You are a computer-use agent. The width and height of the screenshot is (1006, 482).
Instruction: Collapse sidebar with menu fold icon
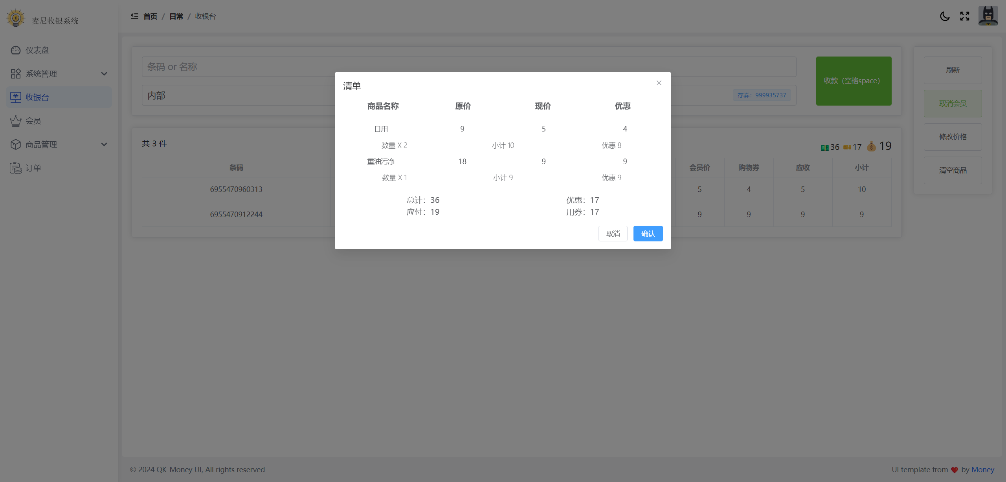pos(134,16)
